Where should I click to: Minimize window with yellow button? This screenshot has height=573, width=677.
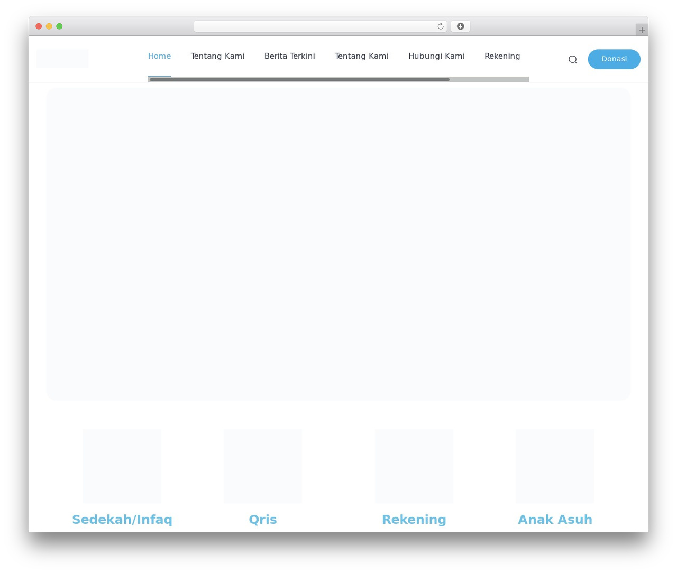49,26
